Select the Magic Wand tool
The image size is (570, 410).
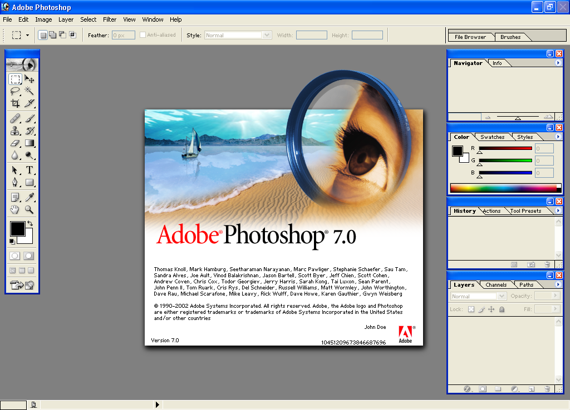pos(30,91)
